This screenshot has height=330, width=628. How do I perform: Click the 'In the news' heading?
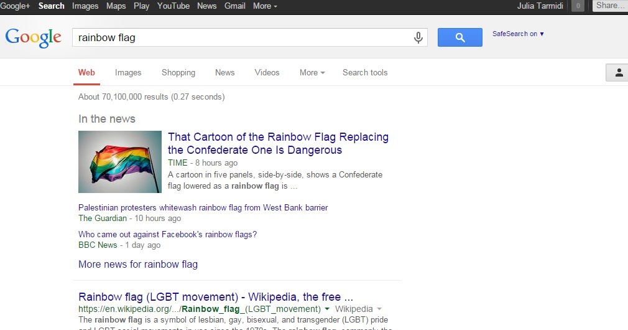[x=107, y=119]
